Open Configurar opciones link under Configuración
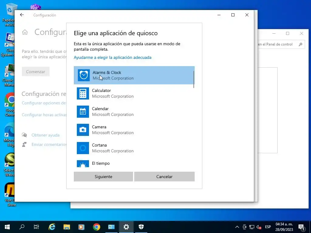 click(44, 103)
